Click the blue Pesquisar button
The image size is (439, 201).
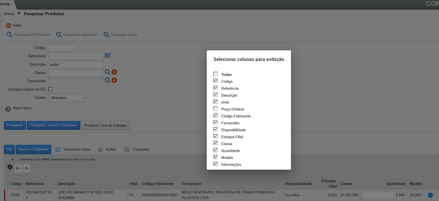click(x=15, y=125)
